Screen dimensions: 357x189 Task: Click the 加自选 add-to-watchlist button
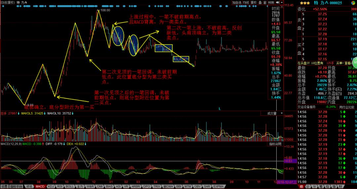(x=237, y=3)
